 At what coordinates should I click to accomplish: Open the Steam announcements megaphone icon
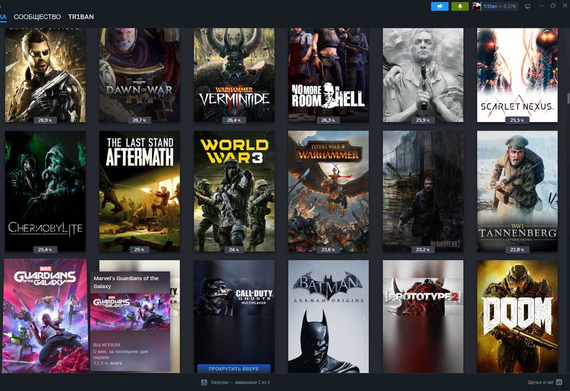coord(439,6)
